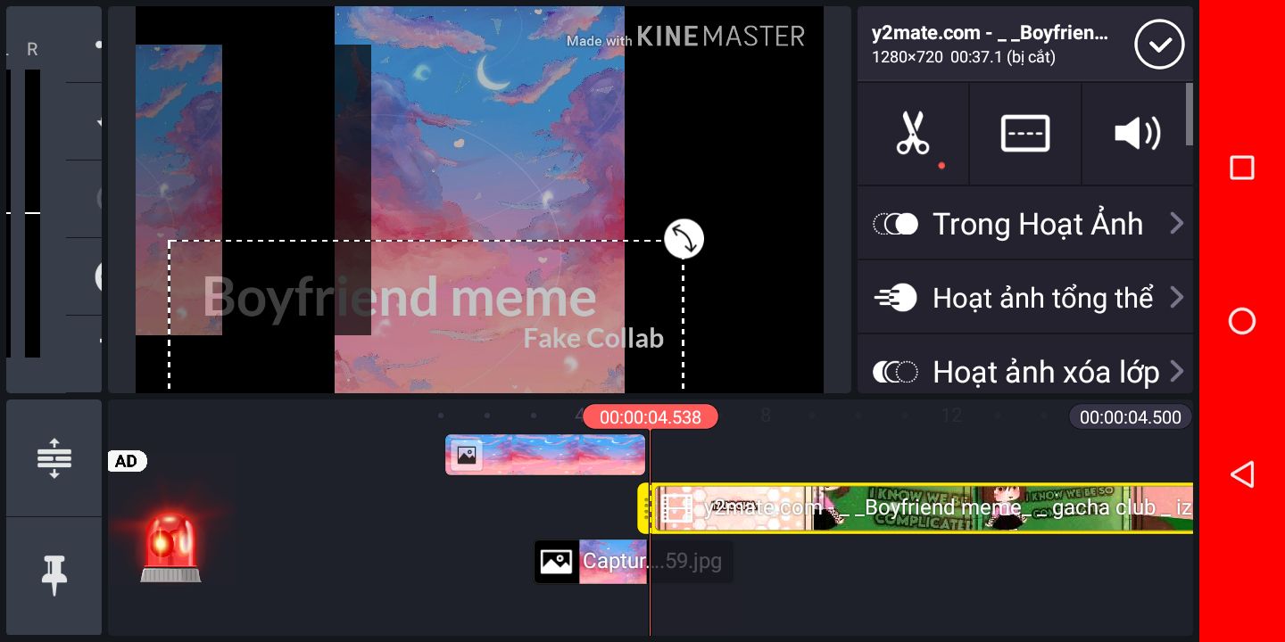Click the red playhead time 00:00:04.538
This screenshot has height=642, width=1285.
click(650, 417)
